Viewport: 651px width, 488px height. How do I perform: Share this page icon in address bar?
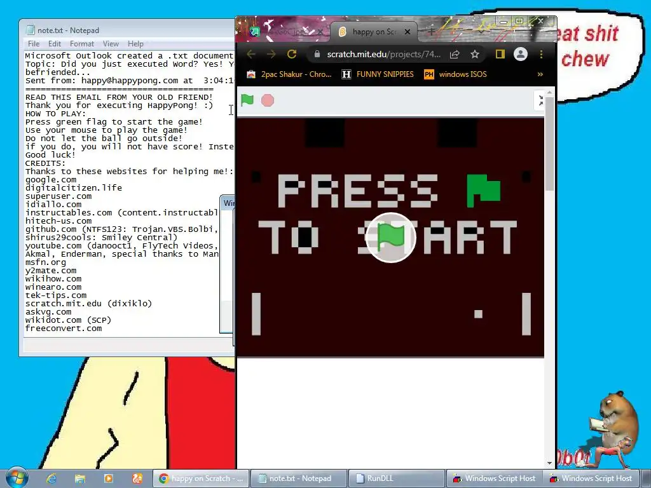[455, 55]
